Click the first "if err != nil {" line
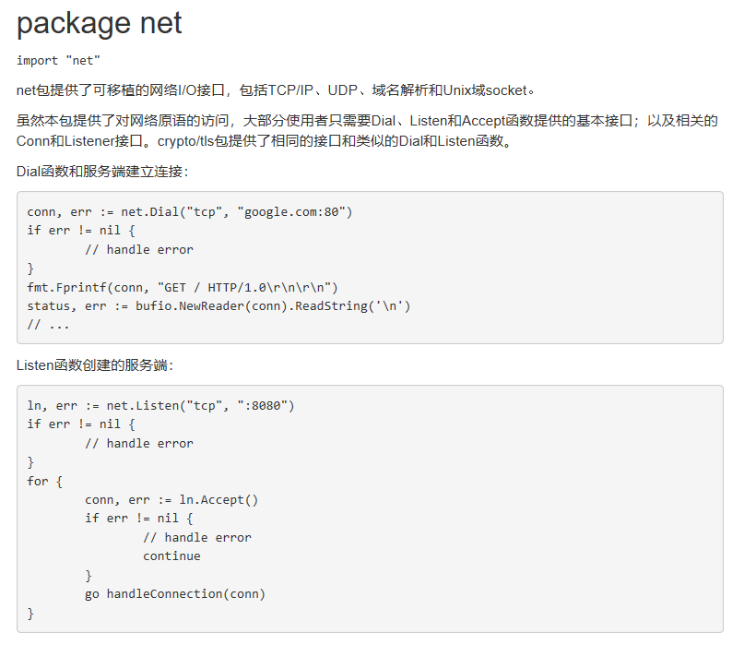Image resolution: width=756 pixels, height=645 pixels. click(81, 231)
